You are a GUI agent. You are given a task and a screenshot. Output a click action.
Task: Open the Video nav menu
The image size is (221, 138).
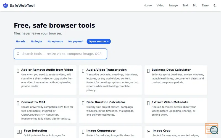[160, 6]
